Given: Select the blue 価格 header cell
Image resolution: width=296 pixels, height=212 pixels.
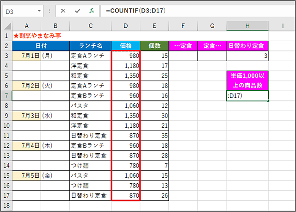Looking at the screenshot, I should tap(126, 46).
